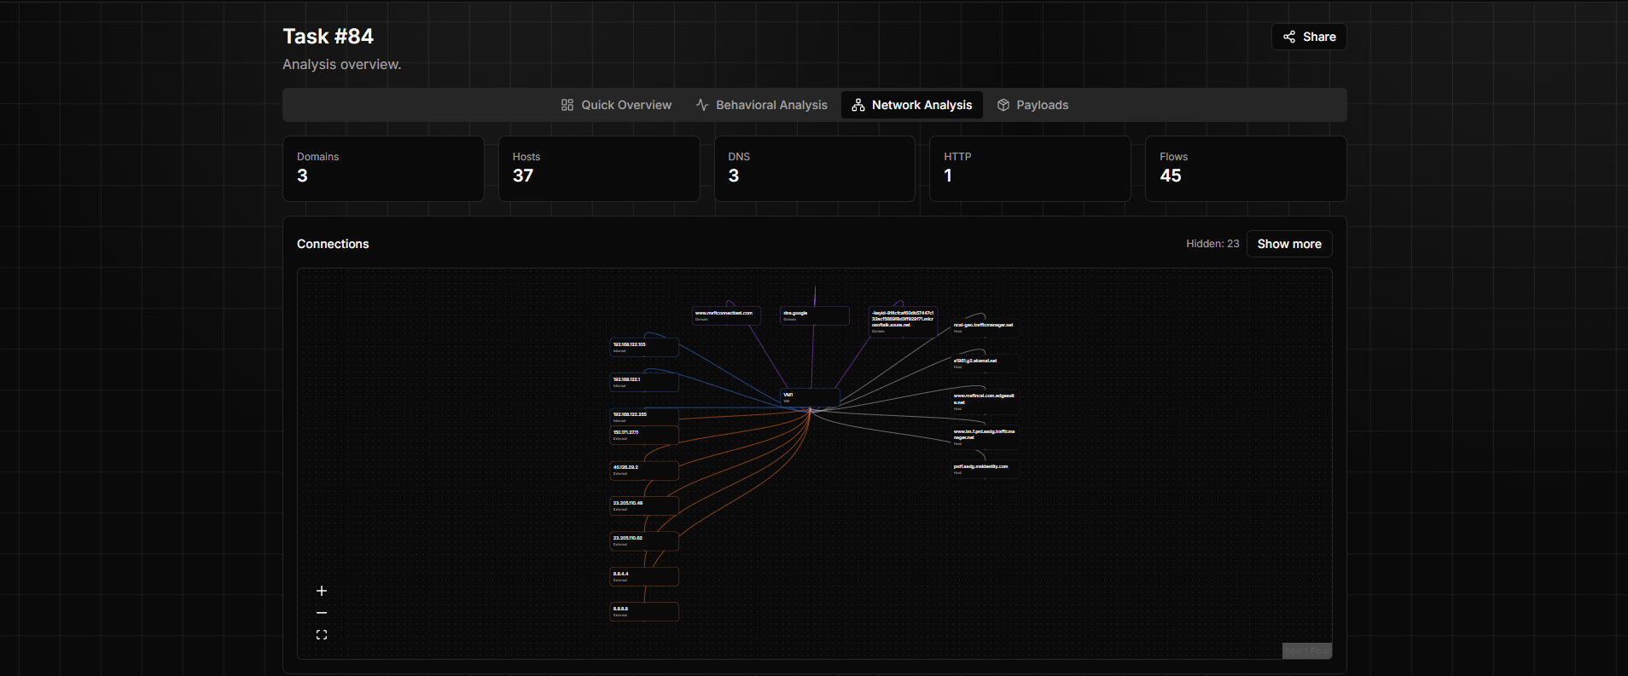The height and width of the screenshot is (676, 1628).
Task: Select the akamai.net host node
Action: tap(985, 363)
